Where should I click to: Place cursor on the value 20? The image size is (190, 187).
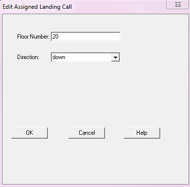55,37
